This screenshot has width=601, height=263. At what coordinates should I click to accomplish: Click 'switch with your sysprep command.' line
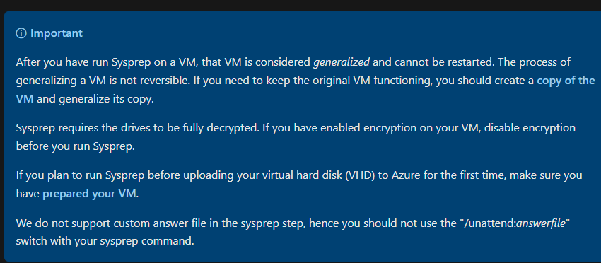click(105, 242)
